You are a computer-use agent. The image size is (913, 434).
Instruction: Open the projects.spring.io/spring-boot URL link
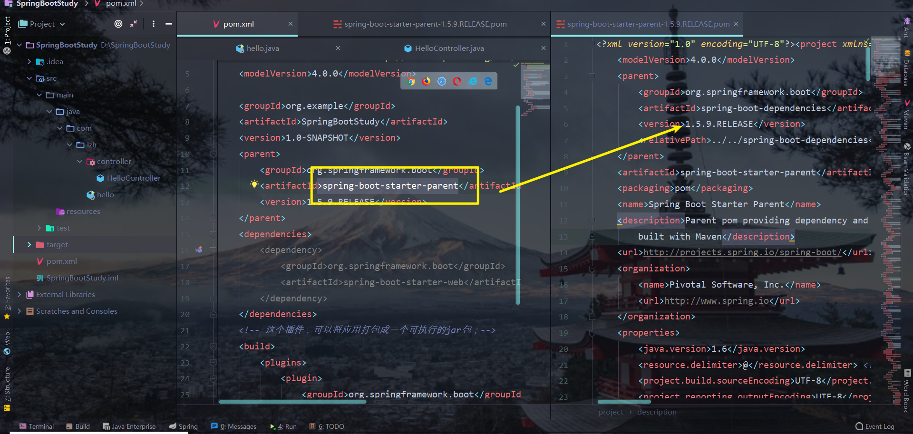(x=742, y=252)
